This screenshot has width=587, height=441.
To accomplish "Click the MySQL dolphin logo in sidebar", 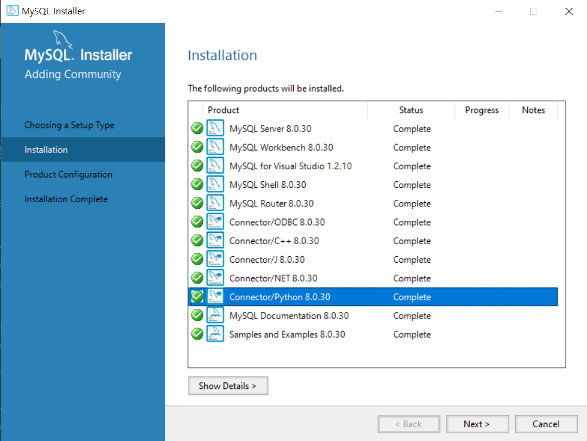I will [x=62, y=39].
